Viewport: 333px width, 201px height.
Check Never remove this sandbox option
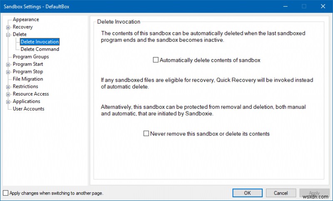coord(146,134)
